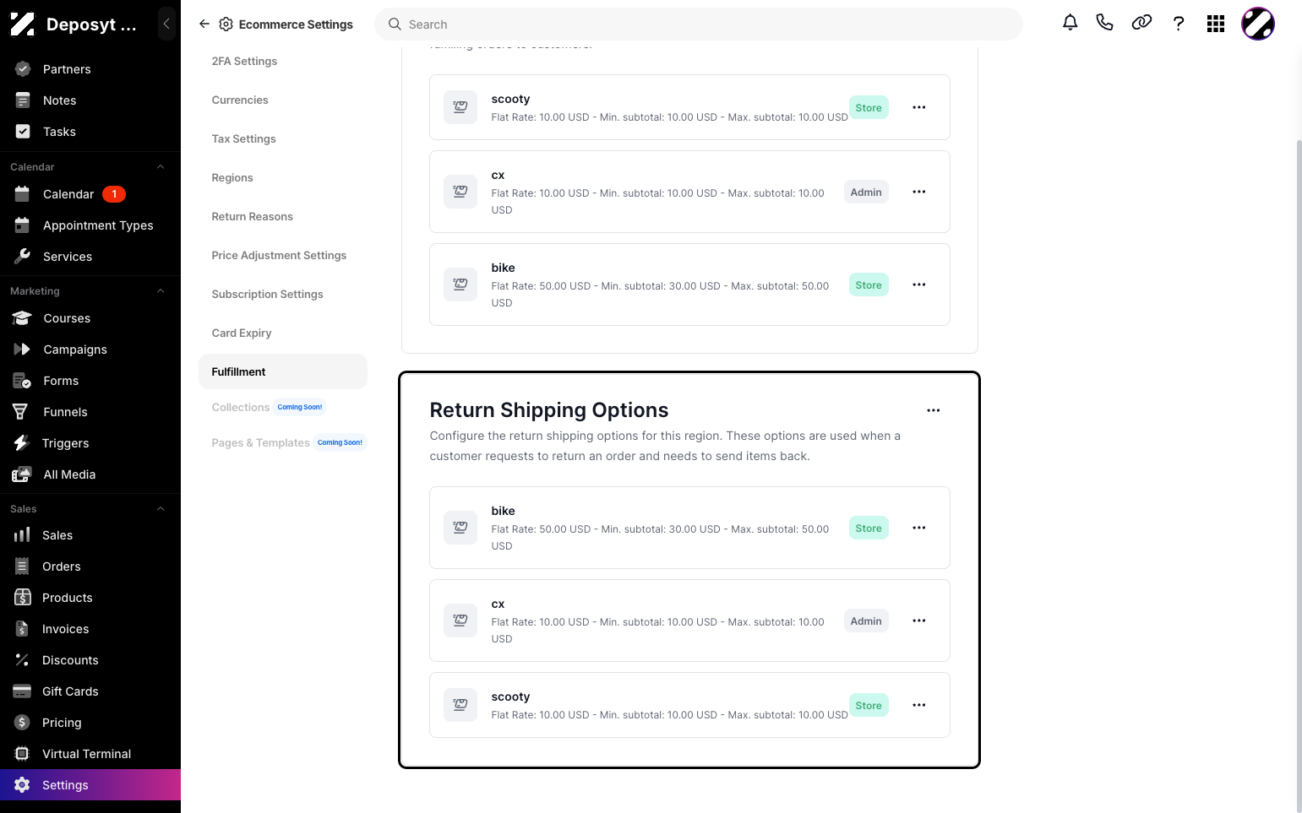The width and height of the screenshot is (1302, 813).
Task: Go to Tasks in the sidebar
Action: (x=90, y=132)
